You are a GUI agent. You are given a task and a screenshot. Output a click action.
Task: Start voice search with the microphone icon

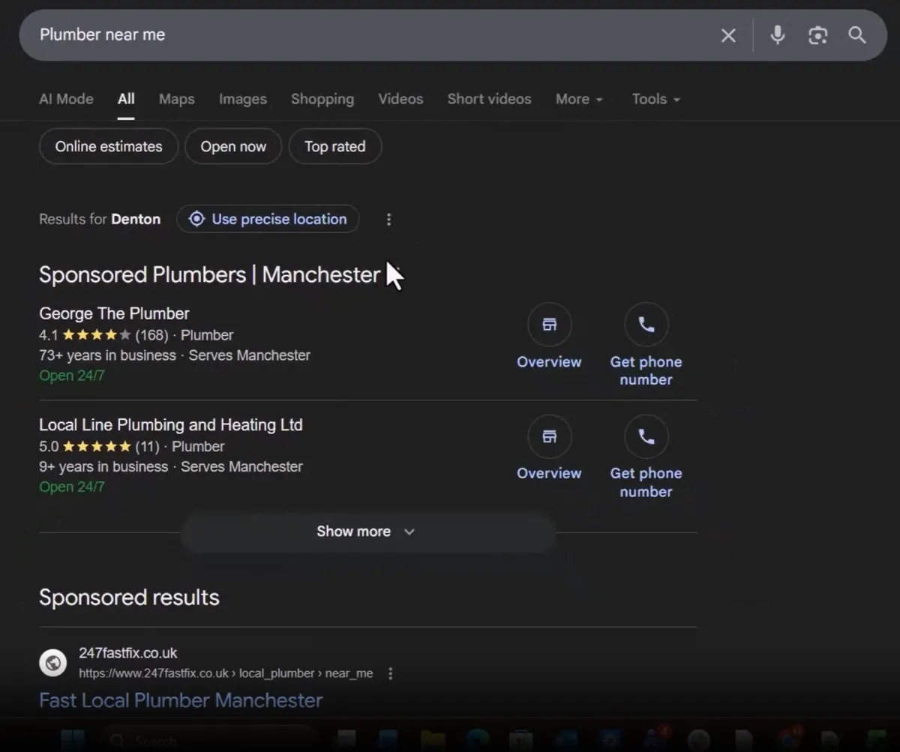click(778, 34)
